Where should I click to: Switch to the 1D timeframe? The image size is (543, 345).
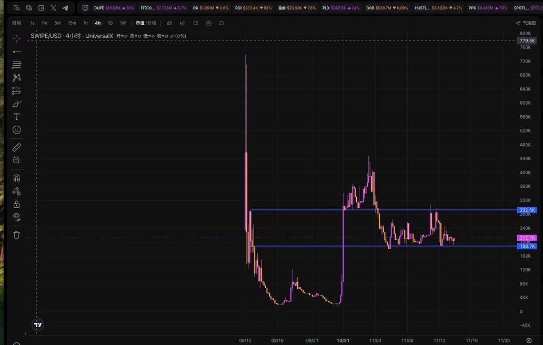click(110, 23)
